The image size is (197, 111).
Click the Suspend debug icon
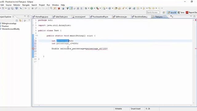tap(29, 8)
